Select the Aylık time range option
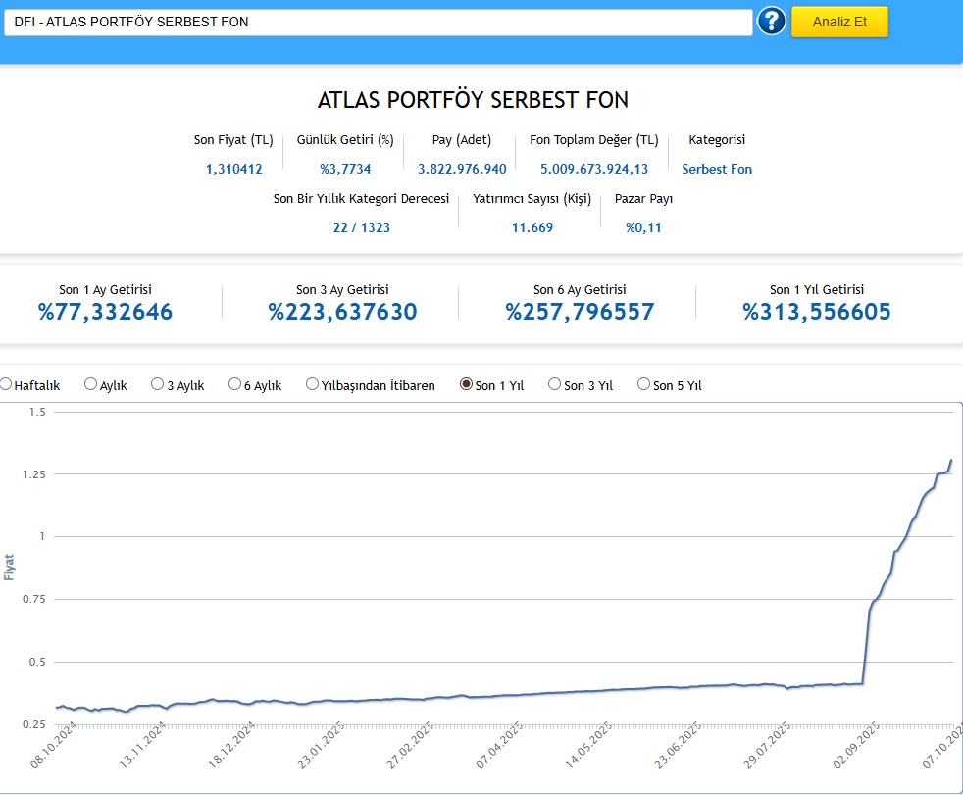 coord(91,385)
